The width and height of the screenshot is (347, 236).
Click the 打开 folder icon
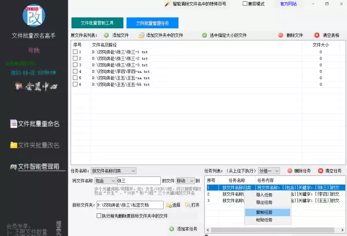pyautogui.click(x=187, y=205)
